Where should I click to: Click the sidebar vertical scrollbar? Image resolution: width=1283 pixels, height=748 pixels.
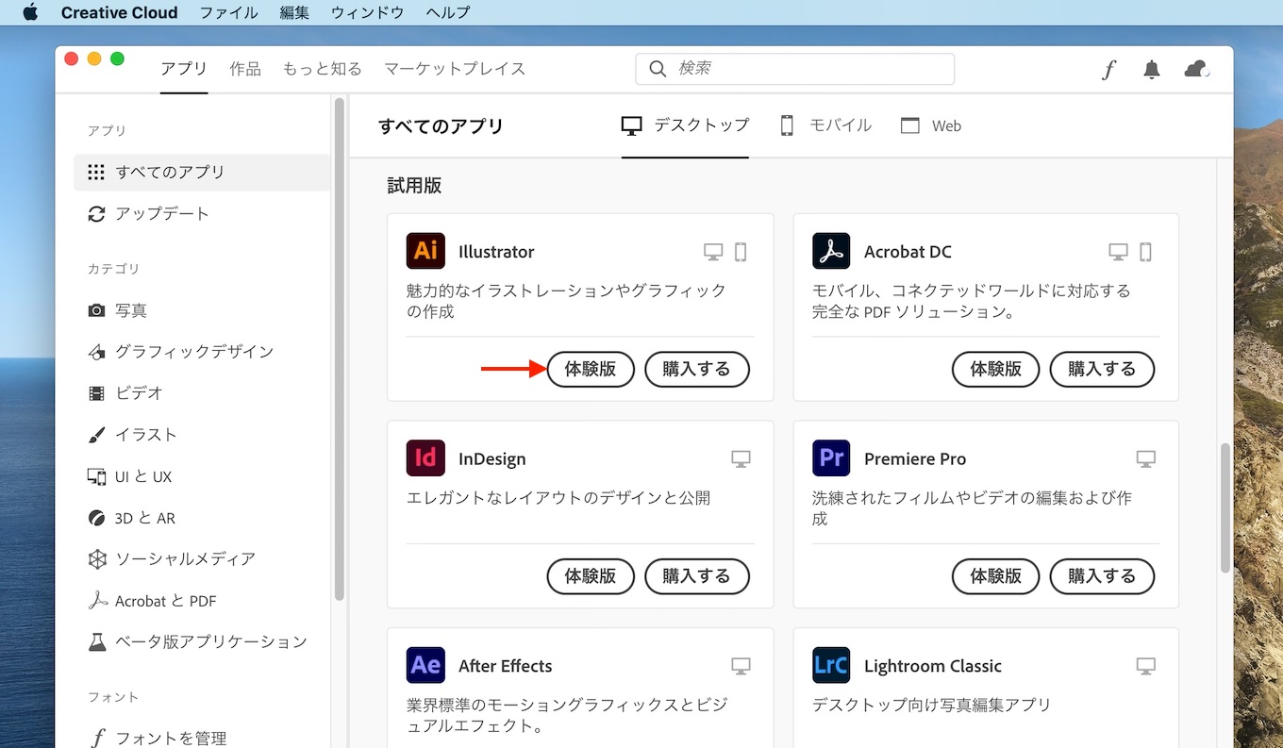(340, 349)
